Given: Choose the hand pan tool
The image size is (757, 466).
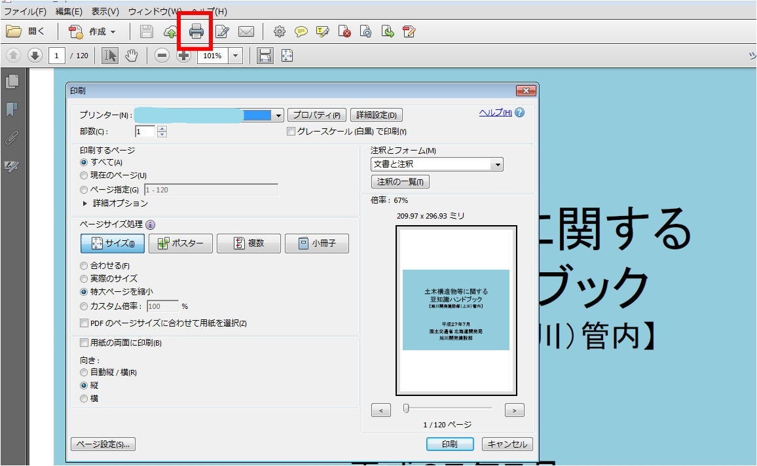Looking at the screenshot, I should [132, 56].
